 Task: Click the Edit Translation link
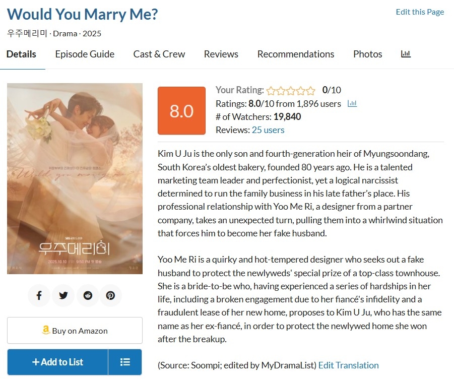[348, 365]
